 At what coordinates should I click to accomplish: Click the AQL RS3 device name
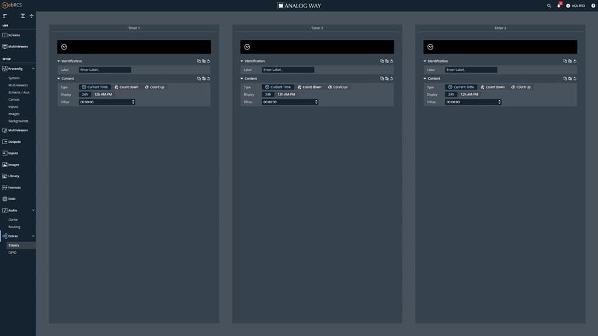(x=578, y=6)
